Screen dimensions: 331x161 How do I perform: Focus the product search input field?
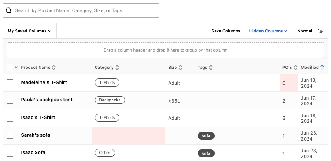pyautogui.click(x=81, y=10)
